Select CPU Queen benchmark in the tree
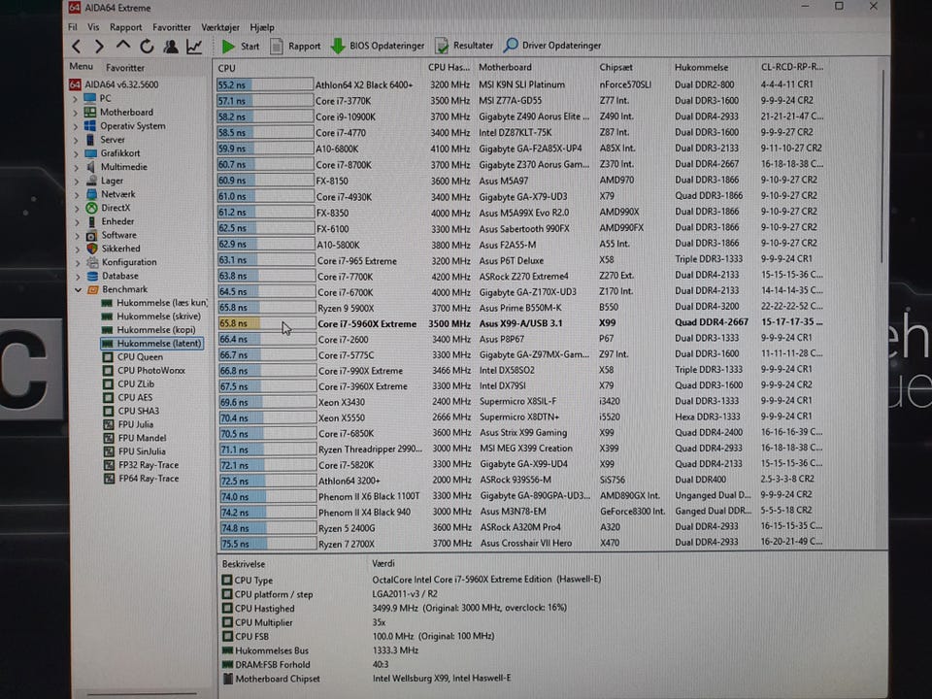932x699 pixels. (x=140, y=357)
